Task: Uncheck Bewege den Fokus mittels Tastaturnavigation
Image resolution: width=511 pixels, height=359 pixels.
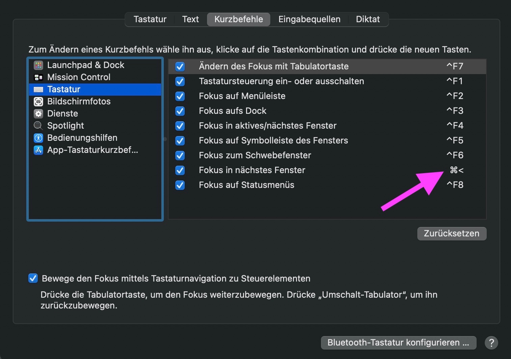Action: pos(33,279)
